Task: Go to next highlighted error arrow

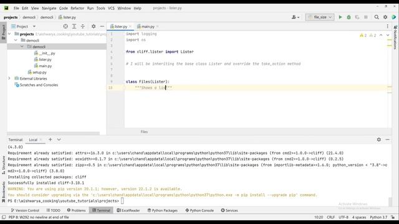Action: [x=388, y=35]
